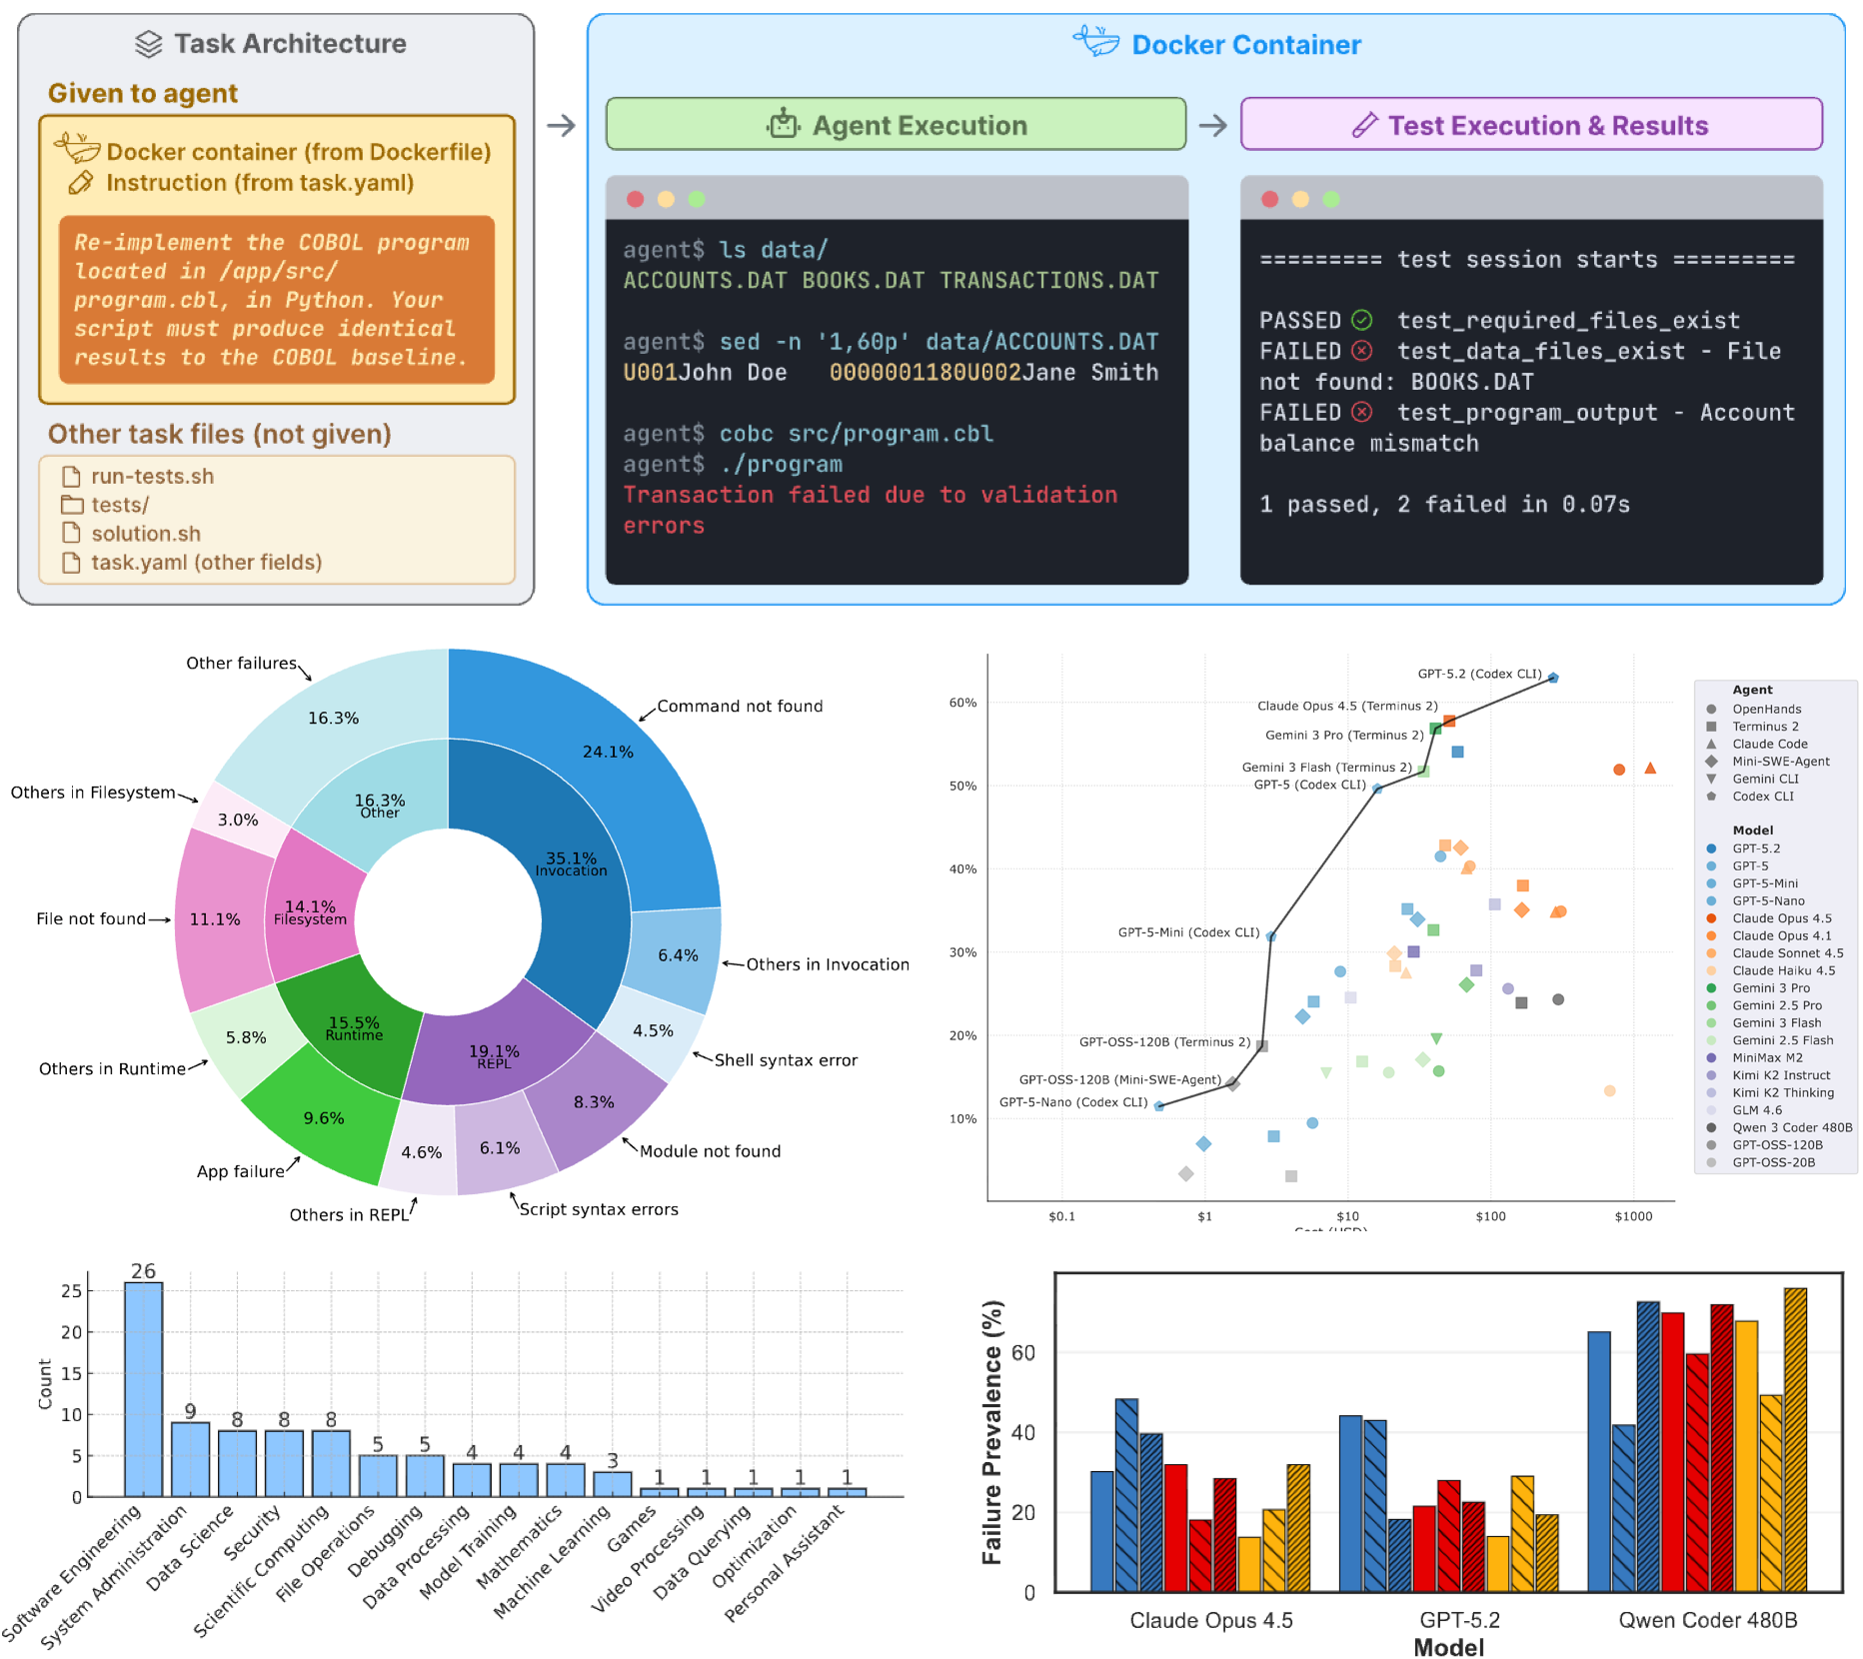Select the OpenHands agent legend marker
Viewport: 1863px width, 1659px height.
1711,710
